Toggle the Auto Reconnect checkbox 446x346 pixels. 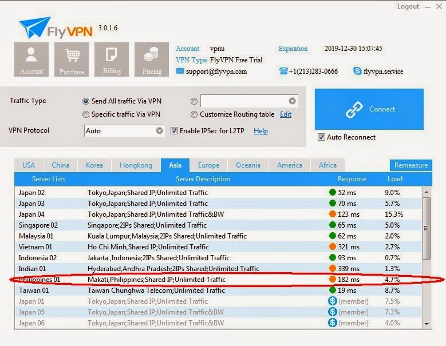pos(321,137)
